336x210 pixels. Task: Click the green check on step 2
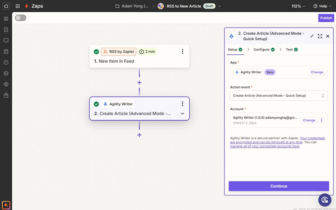[x=96, y=104]
